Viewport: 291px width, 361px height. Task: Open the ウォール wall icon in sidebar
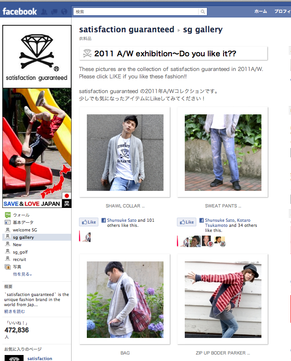pos(8,215)
